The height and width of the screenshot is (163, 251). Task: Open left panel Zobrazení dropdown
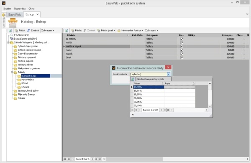pos(48,30)
